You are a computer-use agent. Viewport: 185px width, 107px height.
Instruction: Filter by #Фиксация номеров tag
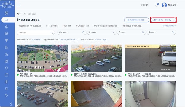click(x=106, y=26)
